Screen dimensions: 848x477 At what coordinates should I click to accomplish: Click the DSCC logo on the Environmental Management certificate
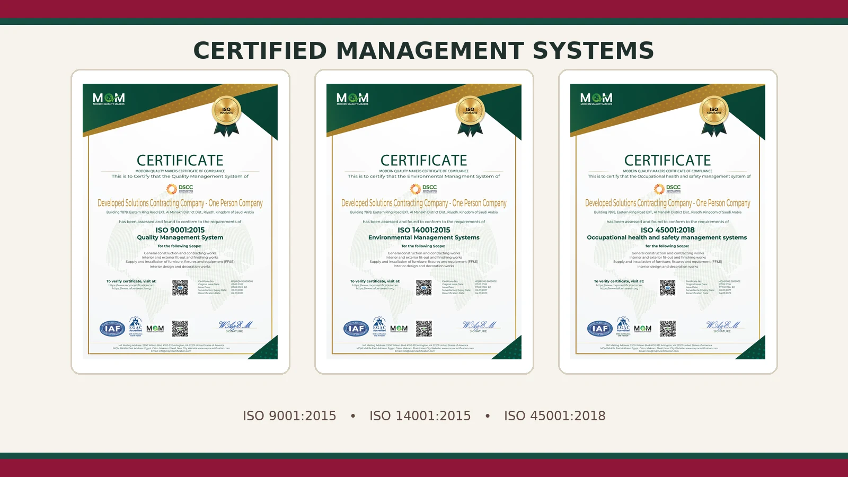point(423,189)
